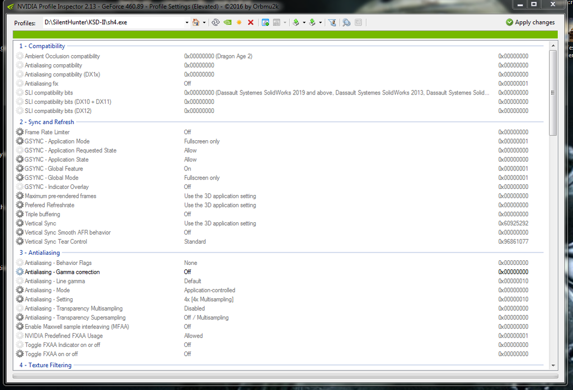Click gear icon beside Toggle FXAA on or off
The width and height of the screenshot is (573, 390).
pyautogui.click(x=20, y=354)
